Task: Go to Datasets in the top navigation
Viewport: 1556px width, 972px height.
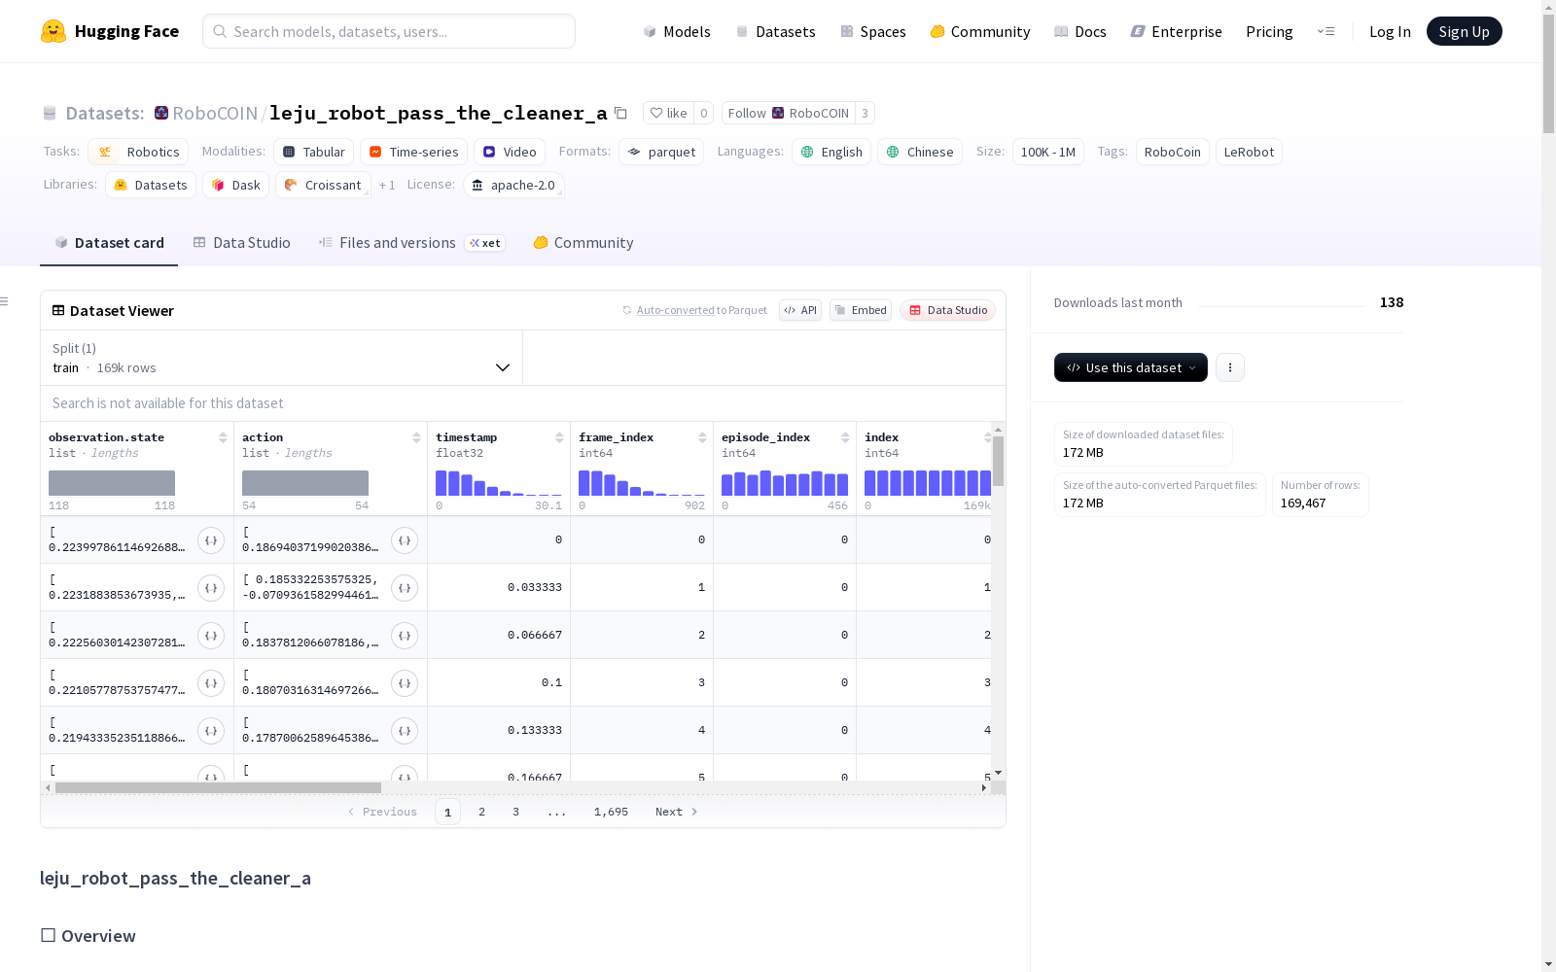Action: 775,31
